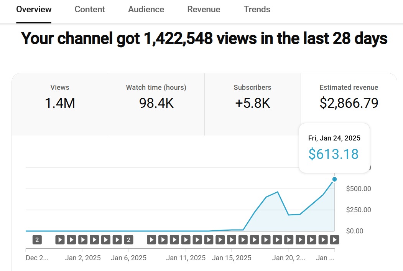Click the blue data point on the revenue line

334,179
